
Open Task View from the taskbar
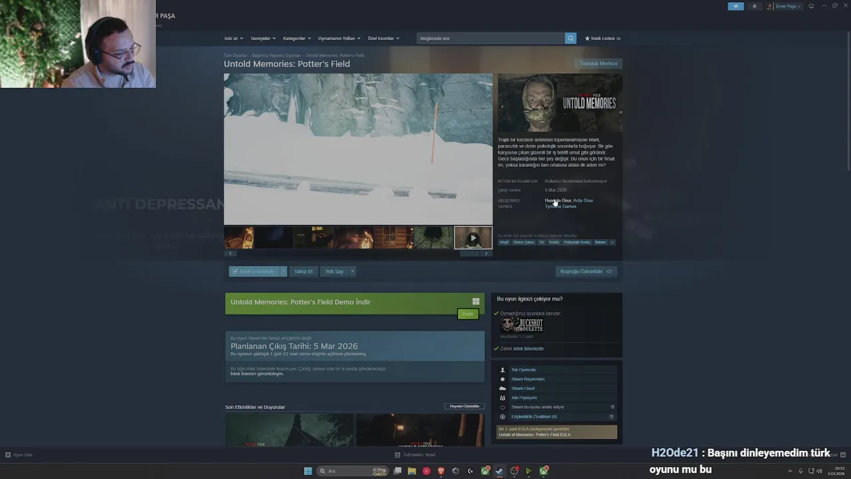tap(398, 471)
